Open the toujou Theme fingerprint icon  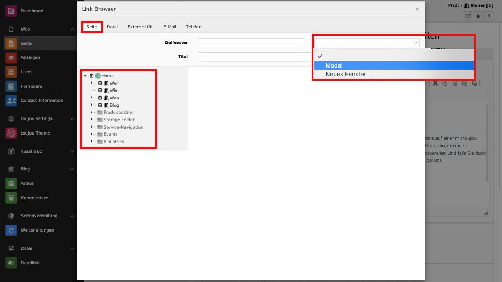pos(11,133)
